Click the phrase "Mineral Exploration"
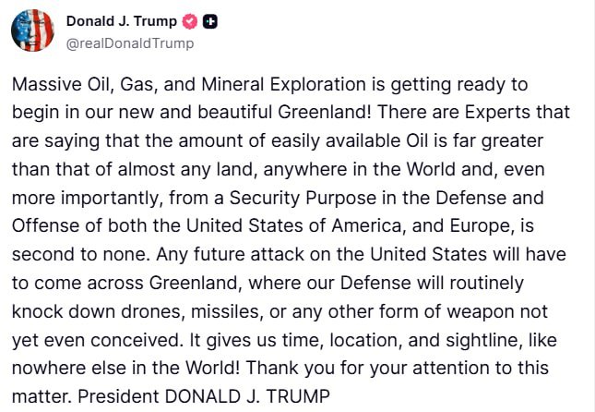Screen dimensions: 595x412 (x=283, y=84)
